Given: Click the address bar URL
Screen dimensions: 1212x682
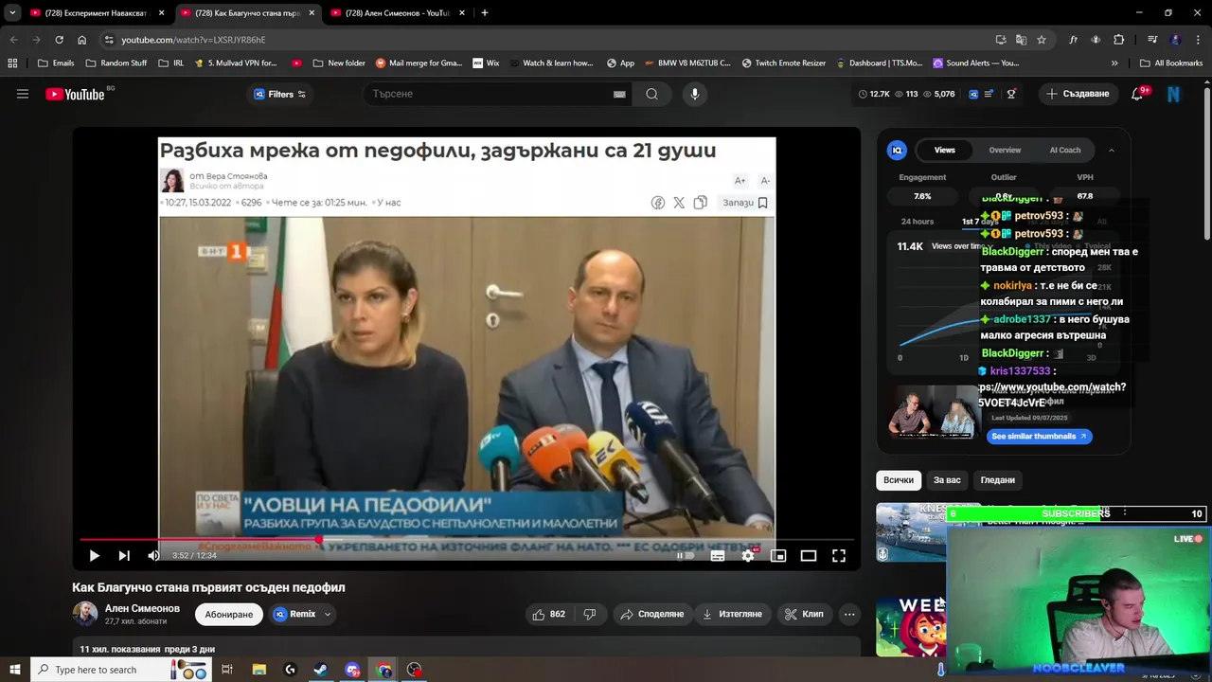Looking at the screenshot, I should (x=193, y=40).
